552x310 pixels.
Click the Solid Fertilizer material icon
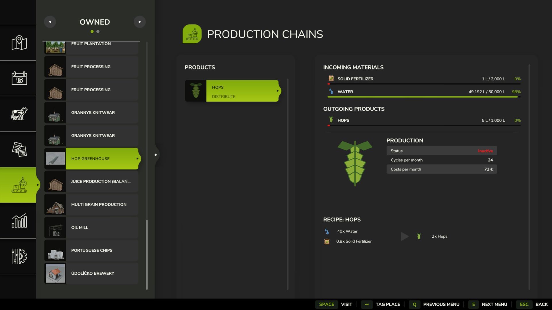pos(331,78)
